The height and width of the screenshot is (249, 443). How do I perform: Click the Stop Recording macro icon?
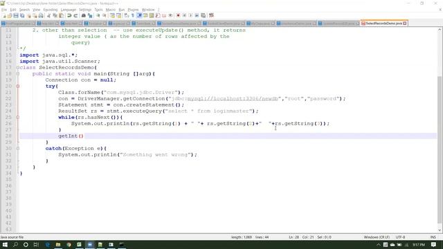click(x=184, y=15)
